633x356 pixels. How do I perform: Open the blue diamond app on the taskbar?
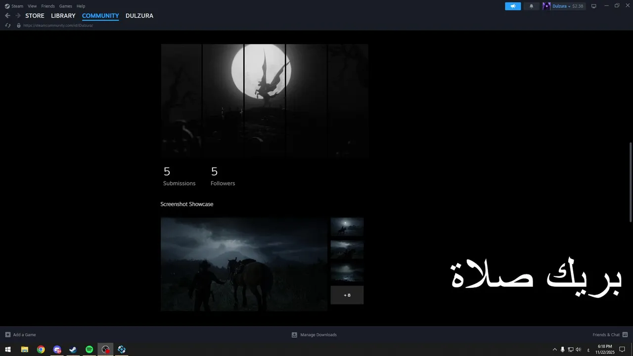coord(122,350)
